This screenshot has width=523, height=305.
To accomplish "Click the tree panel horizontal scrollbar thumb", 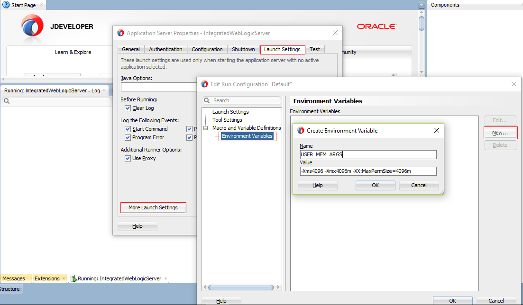I will [241, 287].
